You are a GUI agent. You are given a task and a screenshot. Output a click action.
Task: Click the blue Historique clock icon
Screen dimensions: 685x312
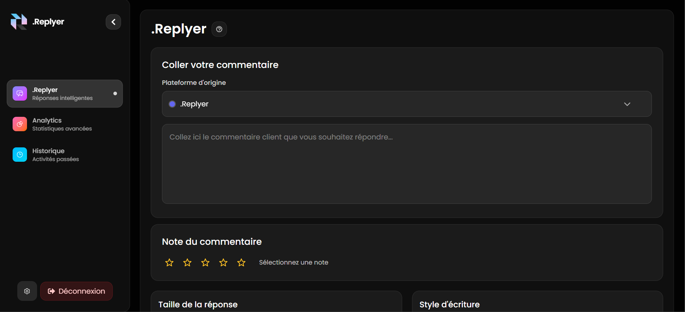click(20, 155)
